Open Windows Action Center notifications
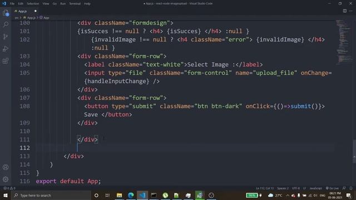The width and height of the screenshot is (356, 200). 349,195
